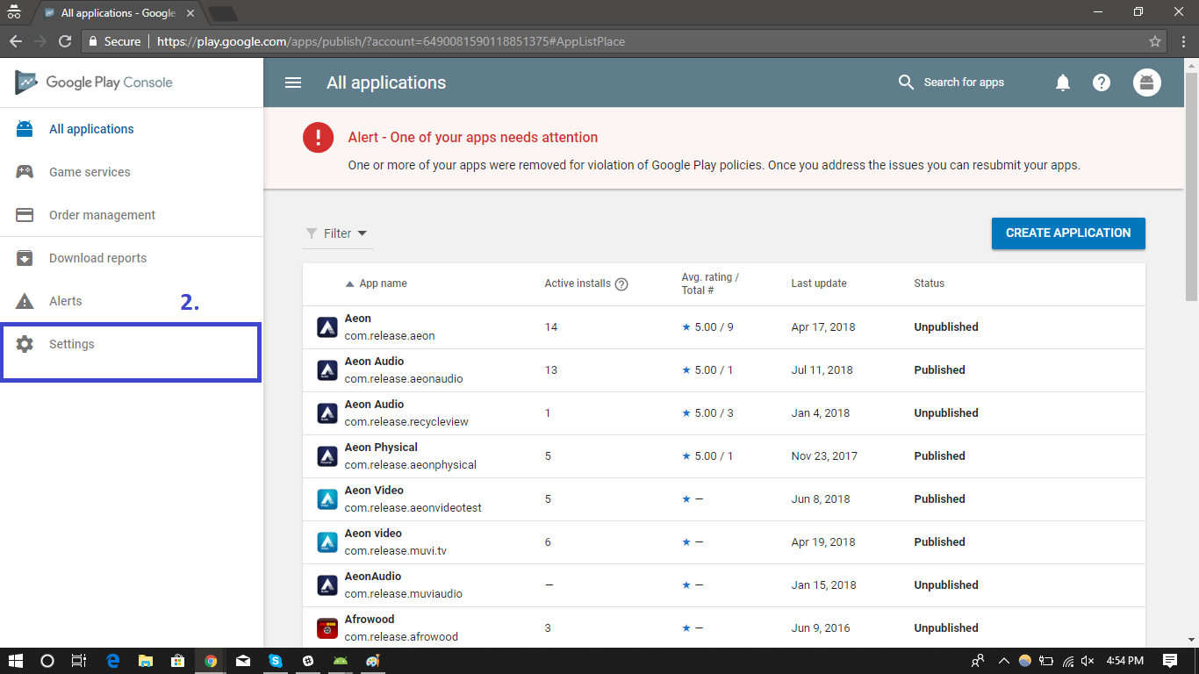Open Android Studio from the taskbar
This screenshot has height=674, width=1199.
pyautogui.click(x=341, y=661)
